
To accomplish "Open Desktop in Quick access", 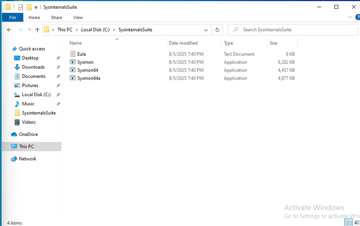I will pyautogui.click(x=30, y=58).
